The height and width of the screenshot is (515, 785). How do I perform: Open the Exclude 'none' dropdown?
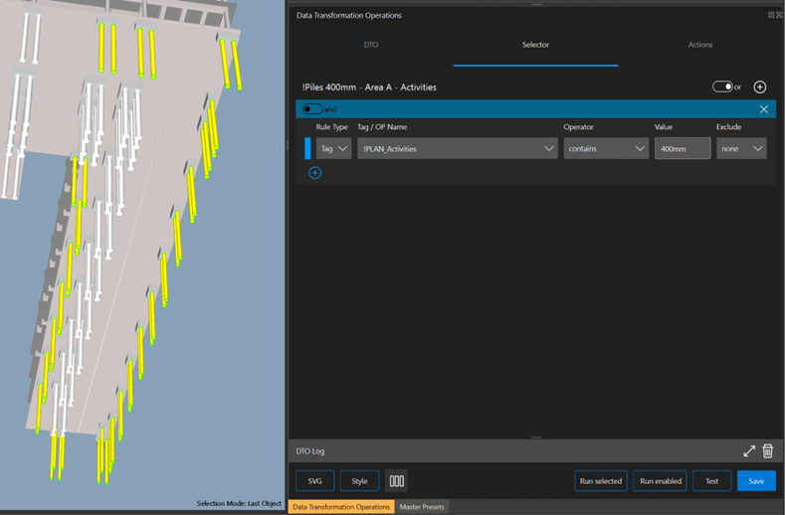point(741,148)
